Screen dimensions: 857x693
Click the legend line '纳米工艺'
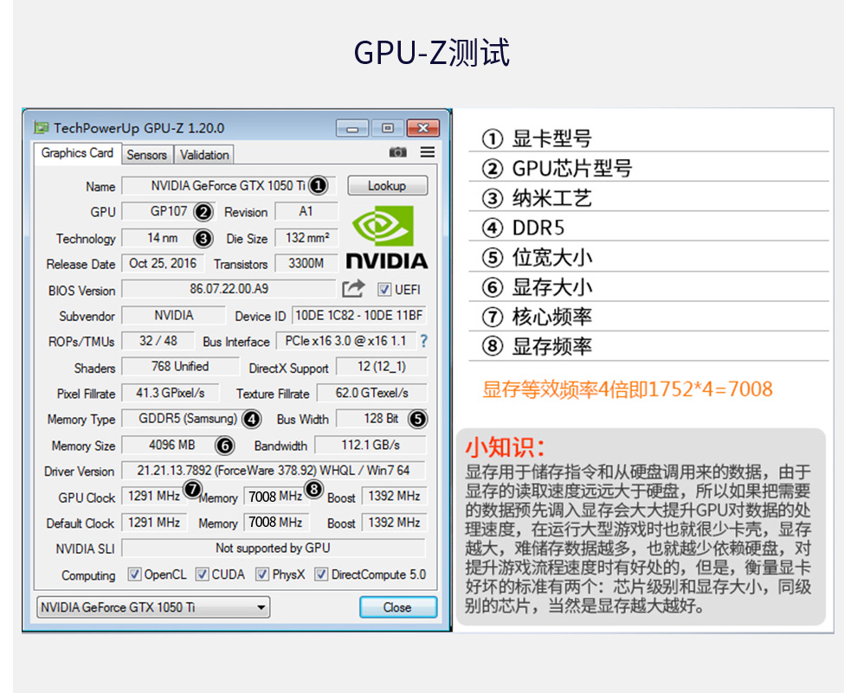(x=552, y=198)
